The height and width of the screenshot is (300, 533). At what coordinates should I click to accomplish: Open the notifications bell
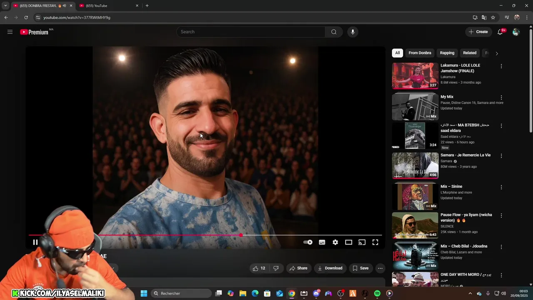(x=501, y=32)
